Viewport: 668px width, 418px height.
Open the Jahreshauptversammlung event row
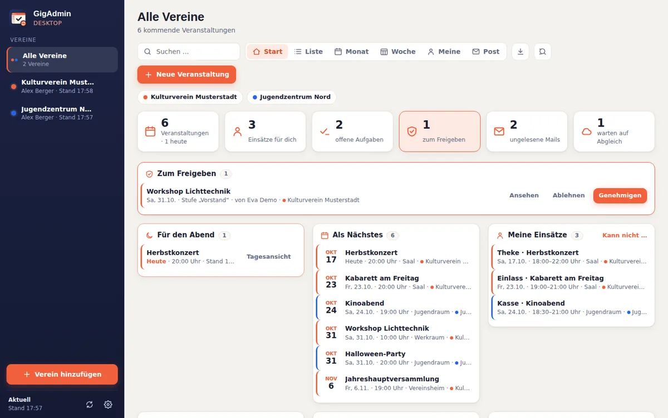pyautogui.click(x=396, y=383)
